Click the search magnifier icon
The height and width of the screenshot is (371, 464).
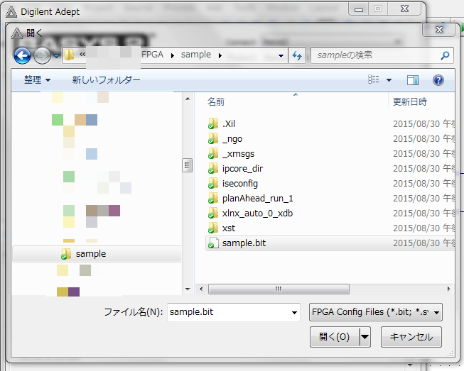coord(445,55)
